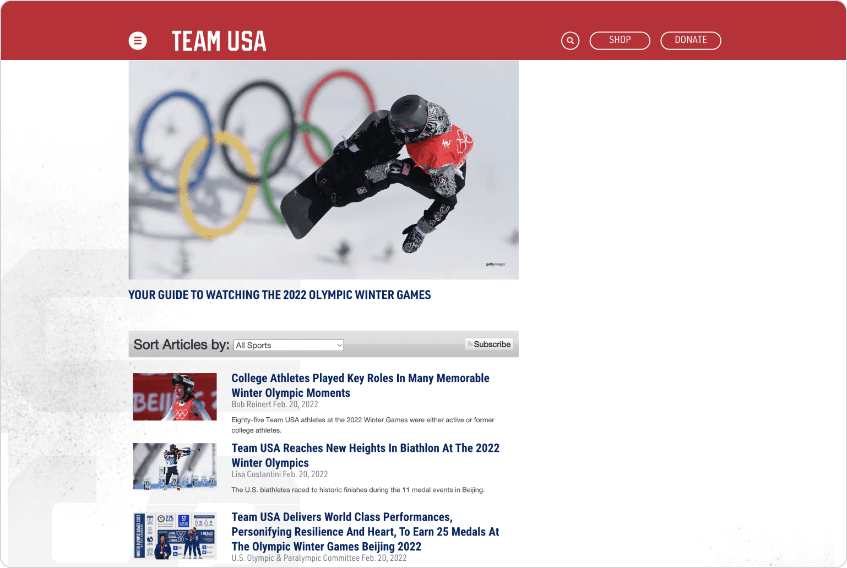Open the Team USA Reaches New Heights Biathlon article

(365, 455)
